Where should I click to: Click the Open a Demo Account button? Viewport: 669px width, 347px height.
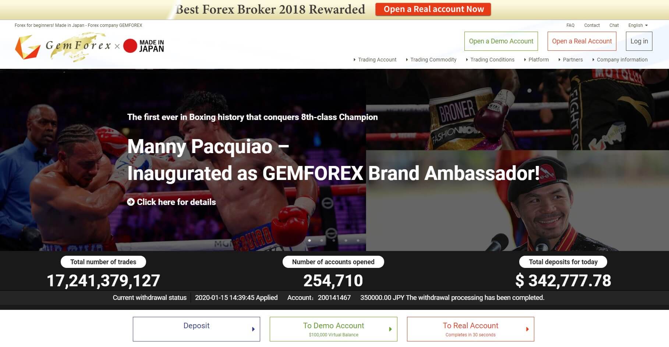(501, 41)
